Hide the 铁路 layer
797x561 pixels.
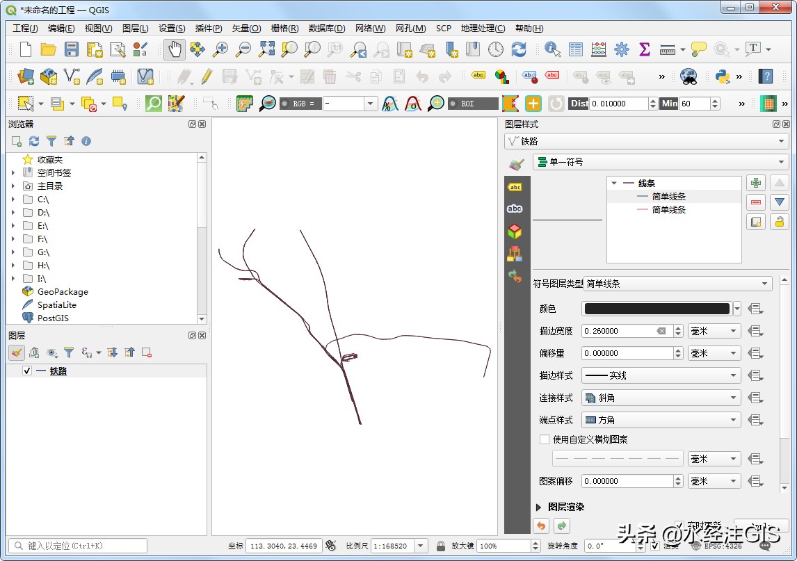(x=29, y=371)
